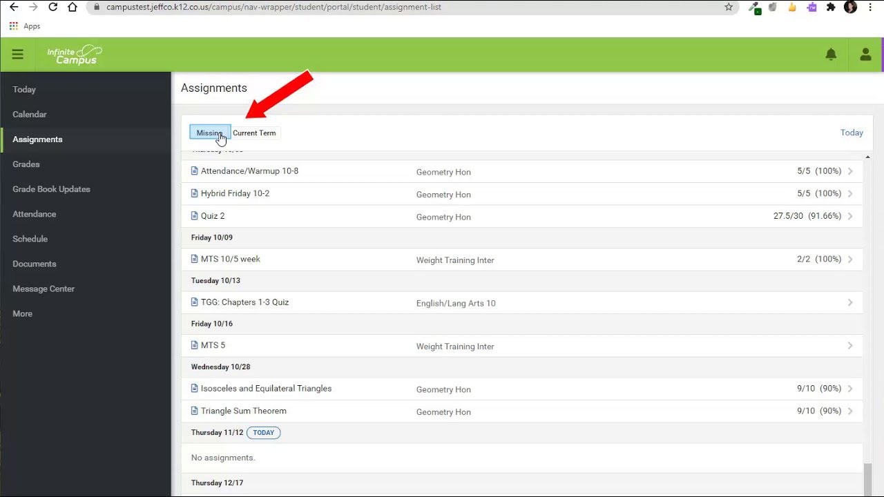Click the Thursday 12/17 date header

click(x=217, y=483)
